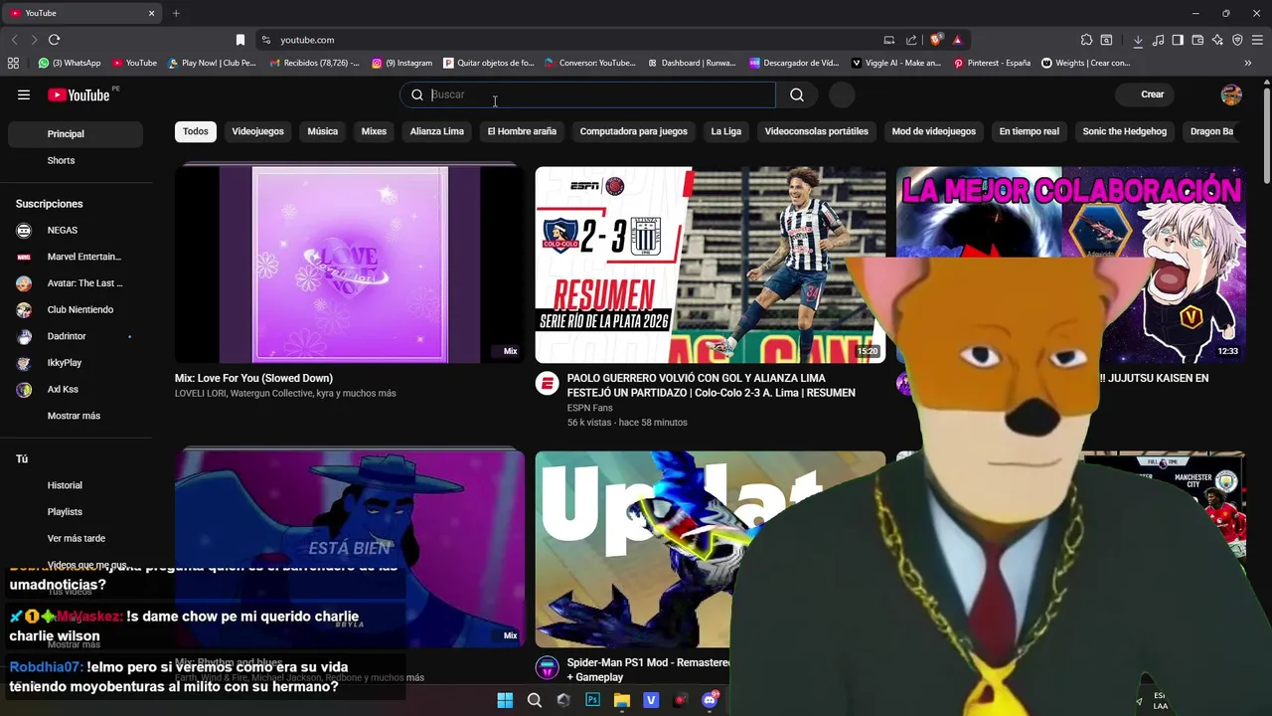Screen dimensions: 1272x716
Task: Open the Instagram bookmark
Action: 401,63
